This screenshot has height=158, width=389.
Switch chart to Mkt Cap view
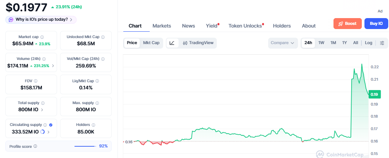point(151,43)
